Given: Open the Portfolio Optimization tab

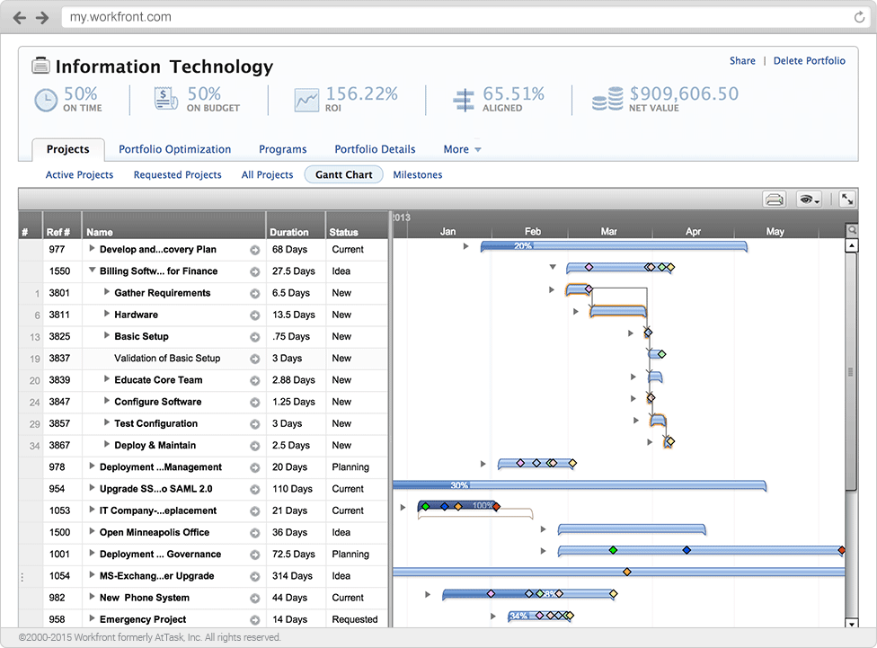Looking at the screenshot, I should coord(174,149).
